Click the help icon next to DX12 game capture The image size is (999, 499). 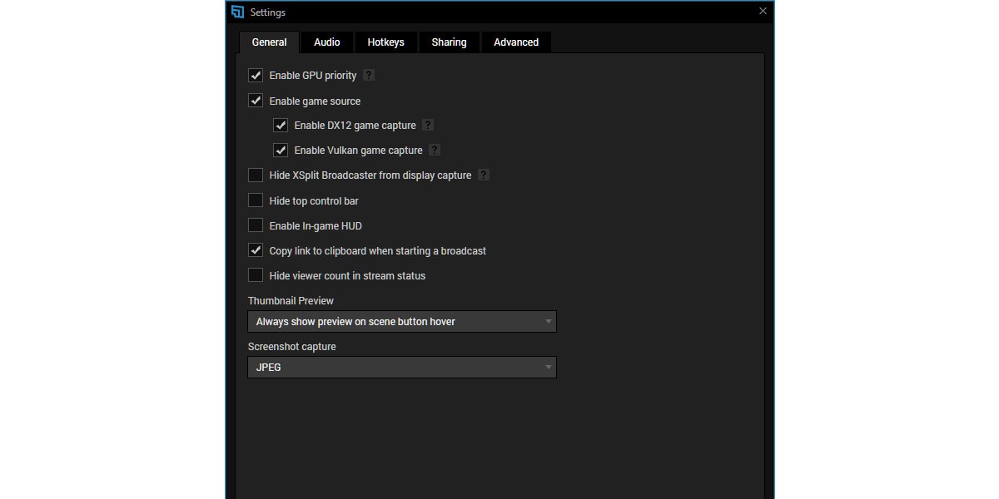[x=428, y=126]
